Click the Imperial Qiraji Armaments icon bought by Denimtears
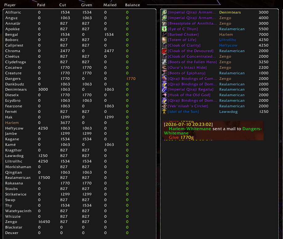Viewport: 283px width, 239px height. coord(164,12)
